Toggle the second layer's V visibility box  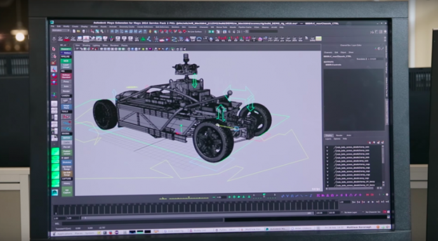click(328, 151)
